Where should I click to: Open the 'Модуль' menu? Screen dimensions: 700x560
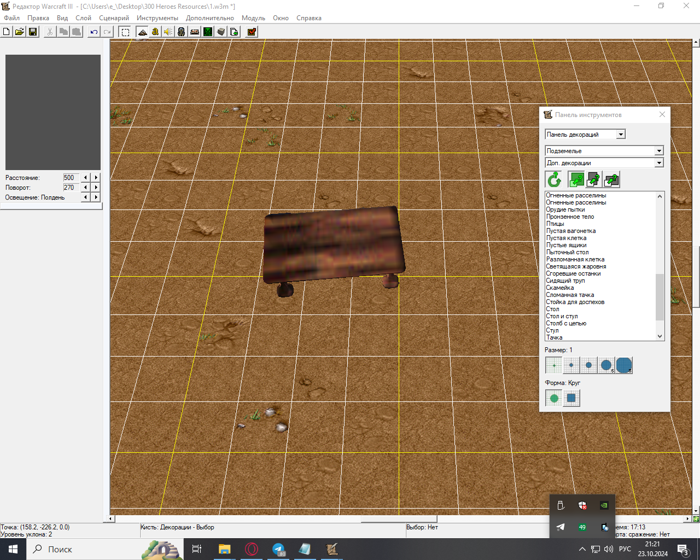coord(253,18)
